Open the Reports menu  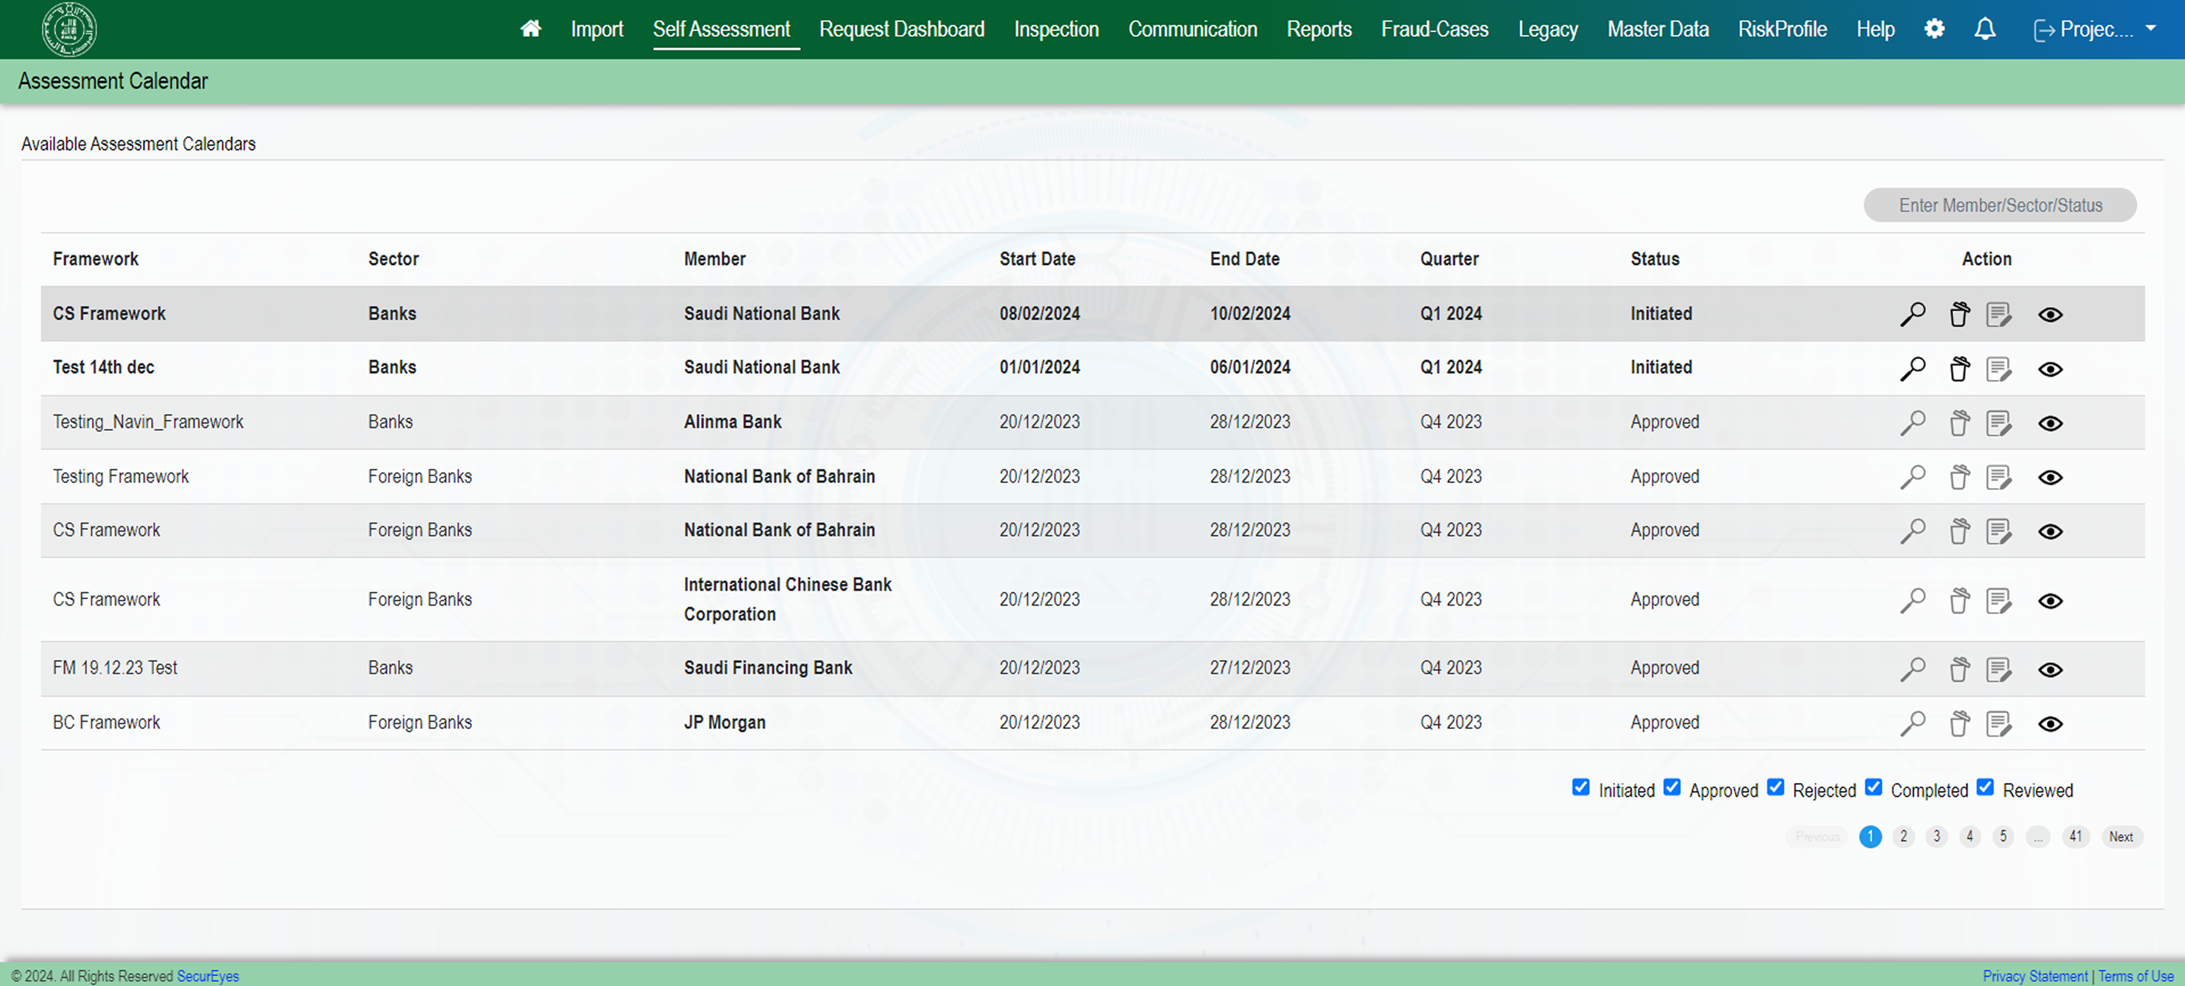pyautogui.click(x=1318, y=29)
